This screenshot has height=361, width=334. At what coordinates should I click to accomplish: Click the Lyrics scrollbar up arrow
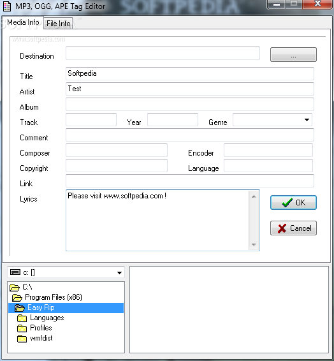(x=254, y=196)
